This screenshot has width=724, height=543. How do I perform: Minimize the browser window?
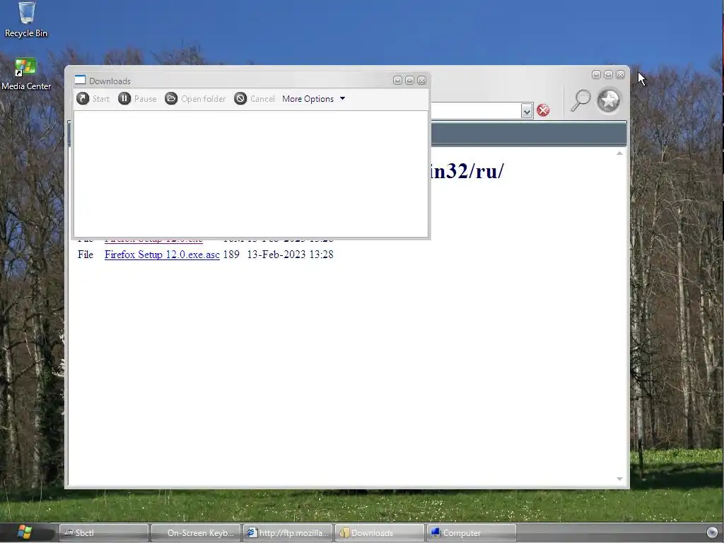point(597,75)
